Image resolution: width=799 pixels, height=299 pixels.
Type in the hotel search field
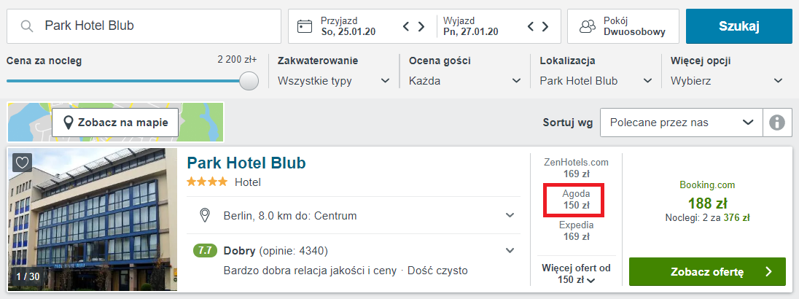tap(157, 26)
